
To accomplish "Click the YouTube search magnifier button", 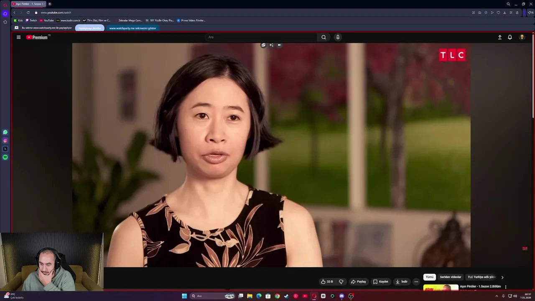I will 324,37.
